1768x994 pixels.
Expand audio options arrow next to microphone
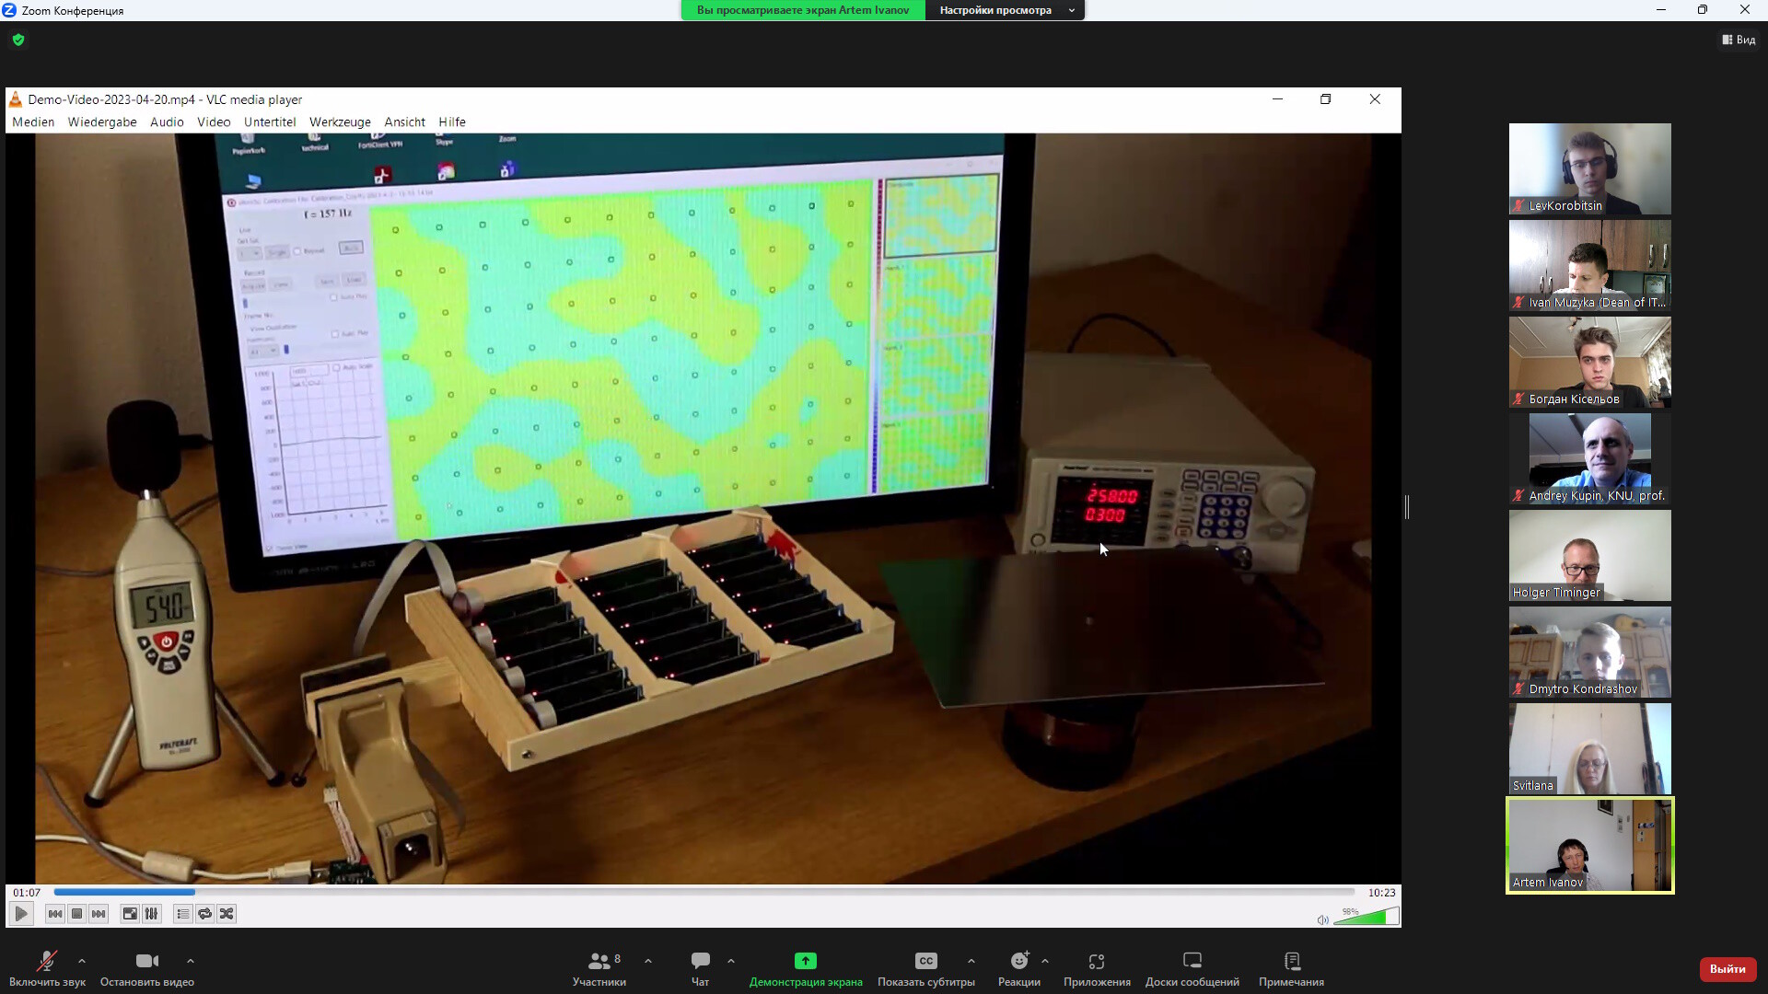click(x=82, y=961)
